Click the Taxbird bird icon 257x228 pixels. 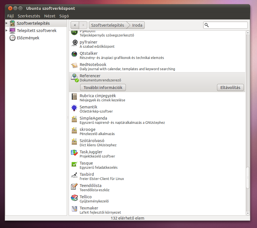(74, 175)
